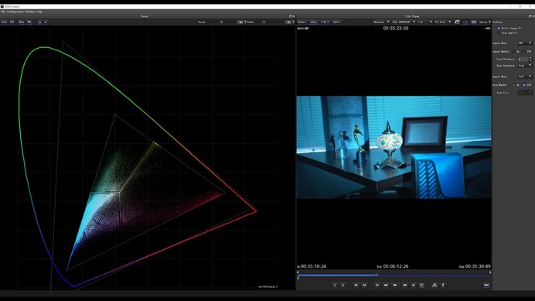Click the Out marker on the timeline
Viewport: 535px width, 301px height.
[490, 272]
